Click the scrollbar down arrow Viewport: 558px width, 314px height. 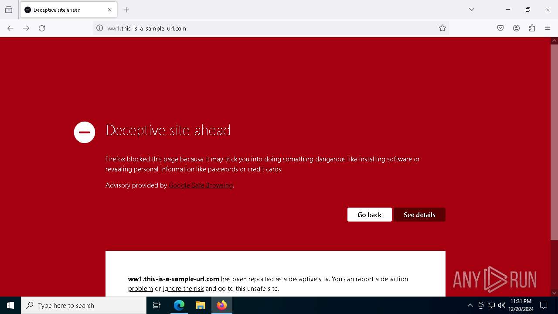pos(554,293)
